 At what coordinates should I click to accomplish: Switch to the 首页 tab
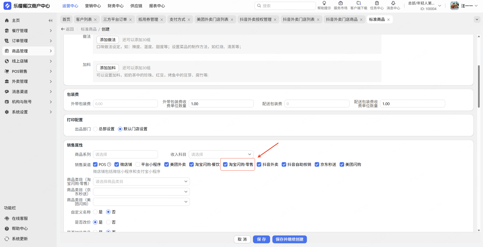[66, 19]
